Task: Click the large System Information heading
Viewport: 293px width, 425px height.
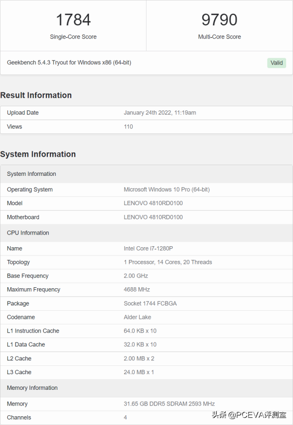Action: coord(38,154)
